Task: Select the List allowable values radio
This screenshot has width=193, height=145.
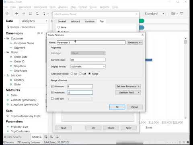Action: coord(80,74)
